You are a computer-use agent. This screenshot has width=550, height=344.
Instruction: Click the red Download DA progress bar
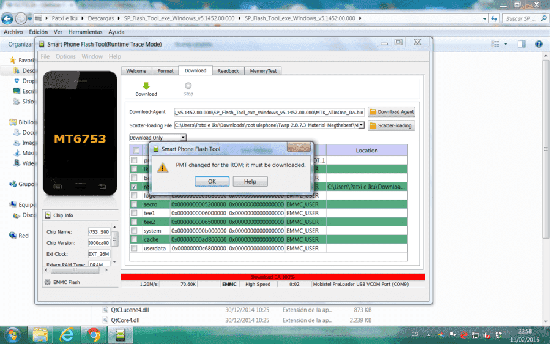[x=272, y=277]
